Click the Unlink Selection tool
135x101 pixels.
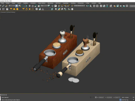3,6
